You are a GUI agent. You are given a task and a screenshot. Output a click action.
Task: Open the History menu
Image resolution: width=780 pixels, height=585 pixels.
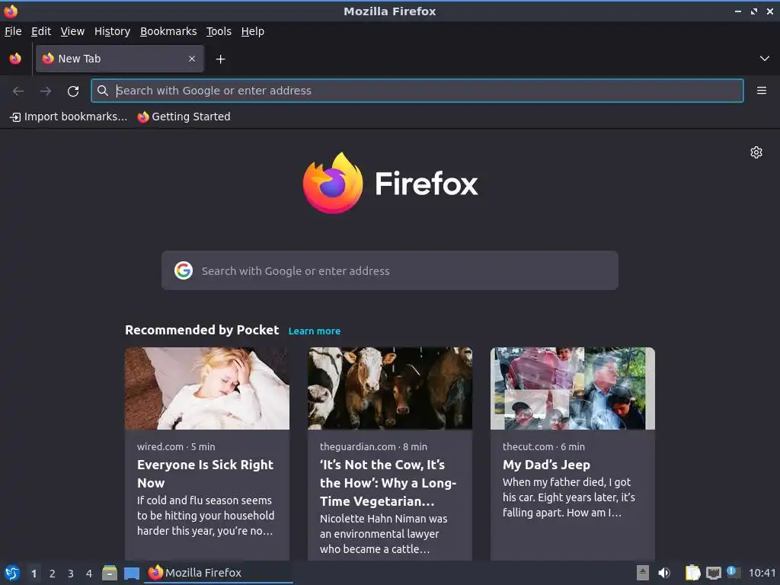coord(113,31)
